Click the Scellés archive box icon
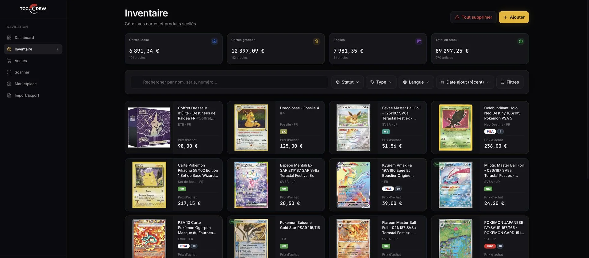This screenshot has height=258, width=589. [419, 41]
